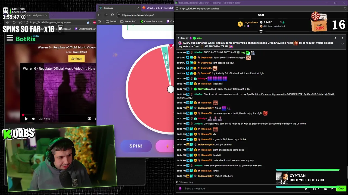Click the botrix.live songrequest address bar
Viewport: 348px width, 195px height.
tap(57, 22)
